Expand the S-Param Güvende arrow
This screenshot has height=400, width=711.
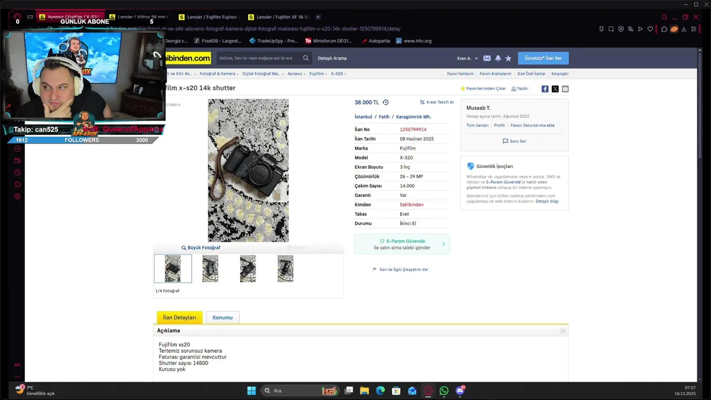click(443, 244)
